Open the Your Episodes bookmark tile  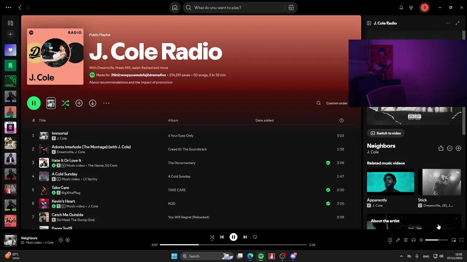click(10, 65)
